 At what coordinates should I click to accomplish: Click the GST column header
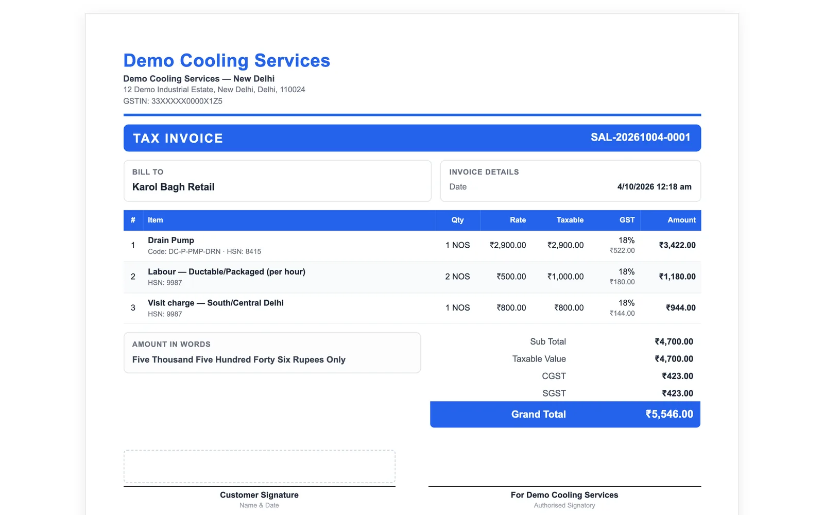(627, 220)
